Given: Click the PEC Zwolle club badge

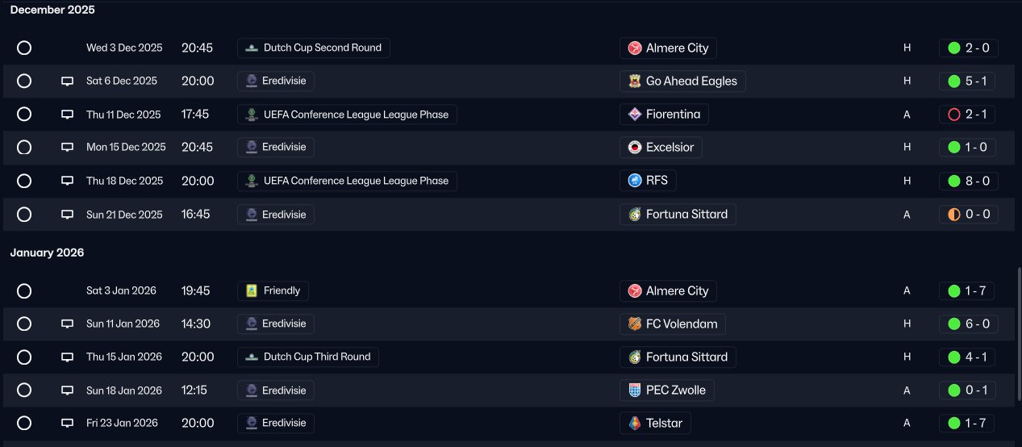Looking at the screenshot, I should click(635, 391).
